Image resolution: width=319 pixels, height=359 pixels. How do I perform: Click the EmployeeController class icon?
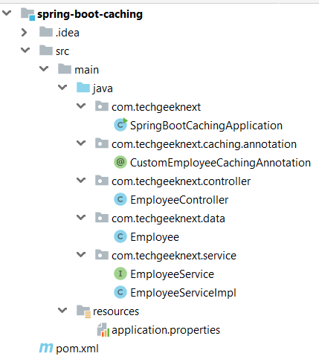[x=120, y=199]
